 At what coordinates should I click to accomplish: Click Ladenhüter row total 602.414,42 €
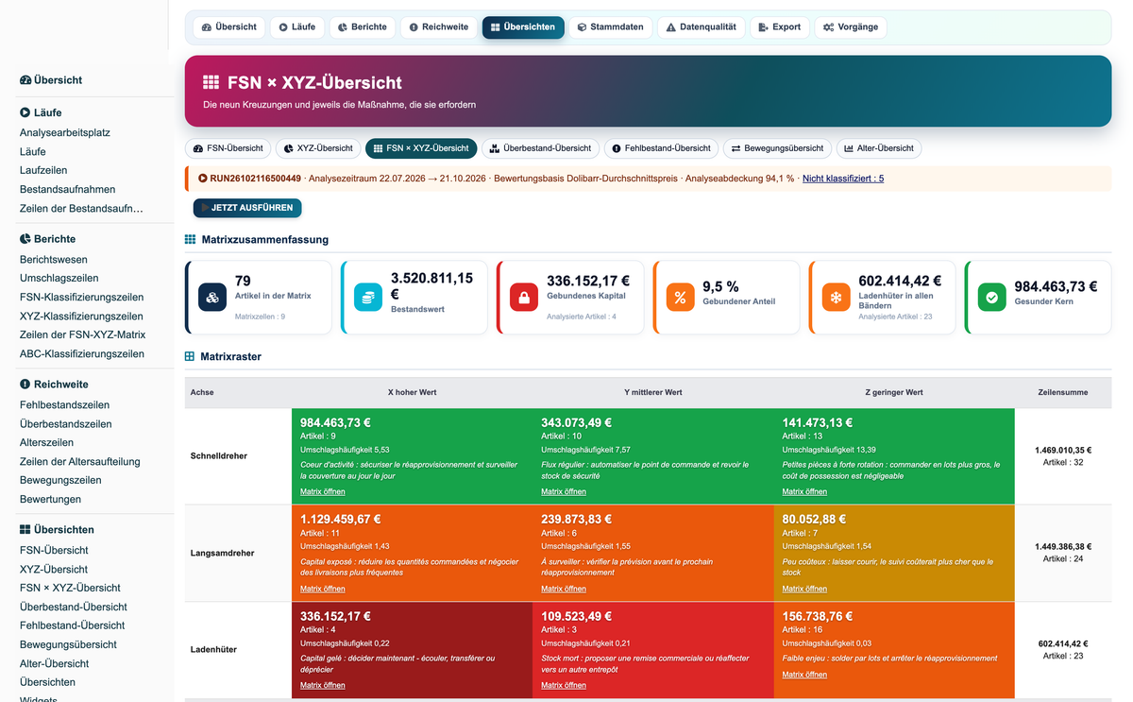pyautogui.click(x=1062, y=643)
